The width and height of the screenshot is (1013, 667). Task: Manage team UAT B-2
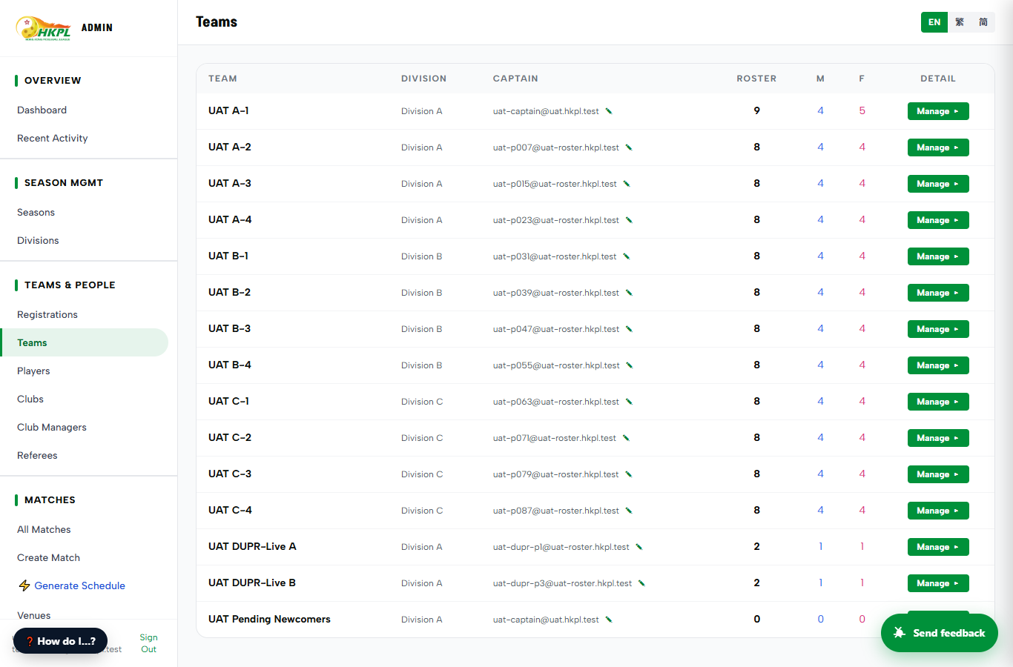click(x=938, y=293)
